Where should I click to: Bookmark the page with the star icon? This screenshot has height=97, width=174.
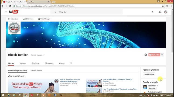163,6
